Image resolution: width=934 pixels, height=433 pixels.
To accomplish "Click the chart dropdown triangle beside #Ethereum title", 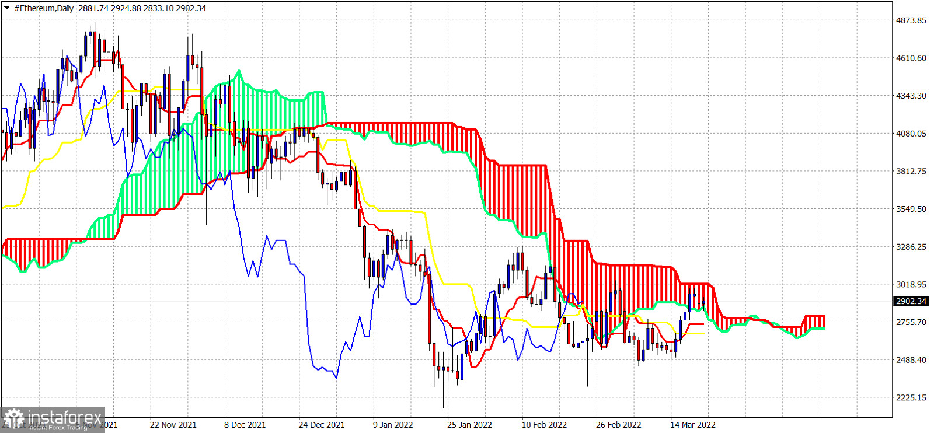I will point(6,8).
